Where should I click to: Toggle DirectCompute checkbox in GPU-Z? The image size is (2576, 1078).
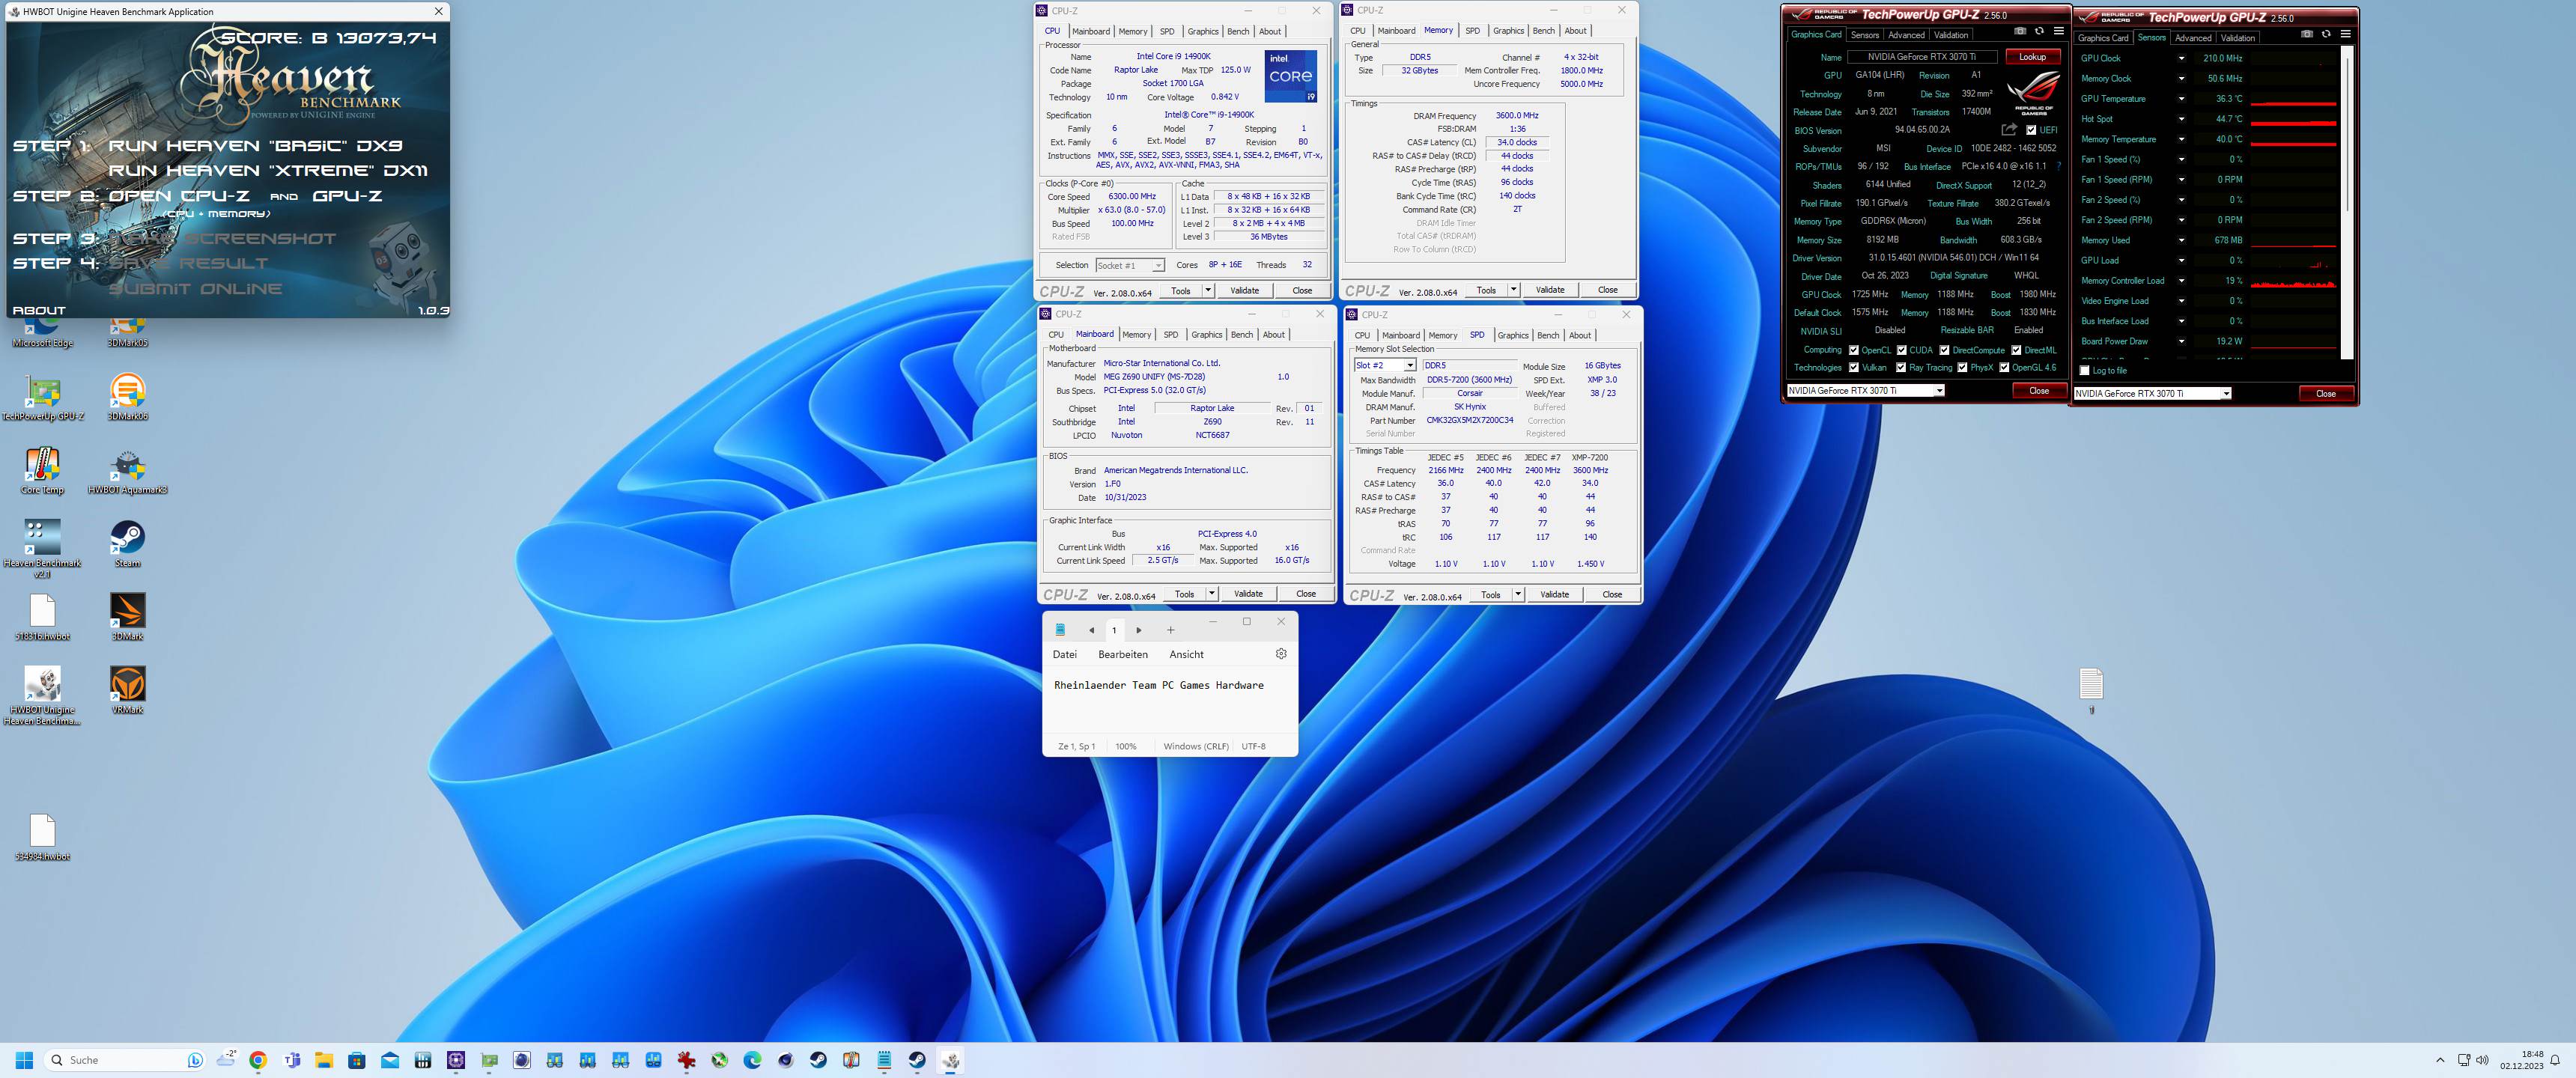(x=1944, y=350)
